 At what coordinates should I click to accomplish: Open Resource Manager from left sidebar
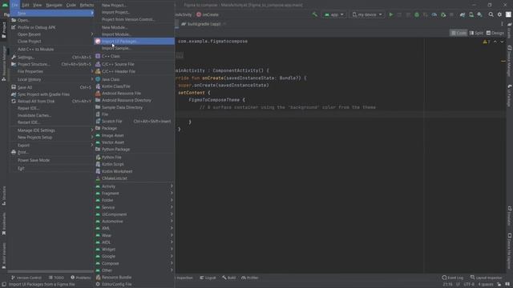[4, 64]
